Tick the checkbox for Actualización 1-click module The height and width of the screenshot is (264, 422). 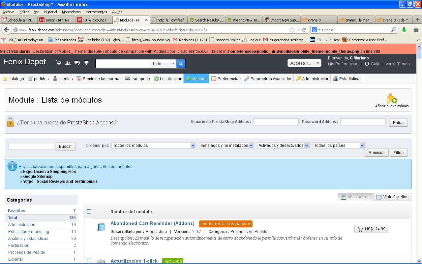coord(89,260)
